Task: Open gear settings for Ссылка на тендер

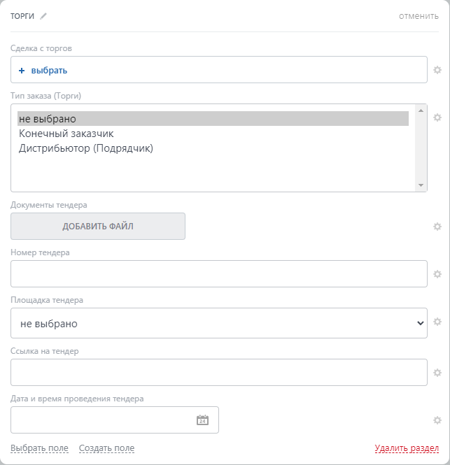Action: (437, 373)
